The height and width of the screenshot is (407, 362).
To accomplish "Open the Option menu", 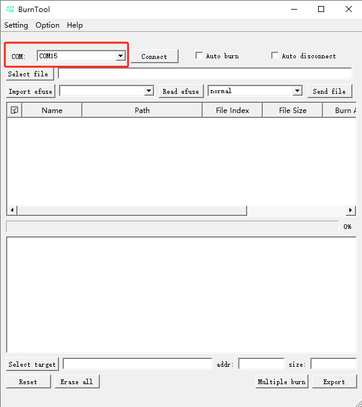I will pyautogui.click(x=48, y=25).
